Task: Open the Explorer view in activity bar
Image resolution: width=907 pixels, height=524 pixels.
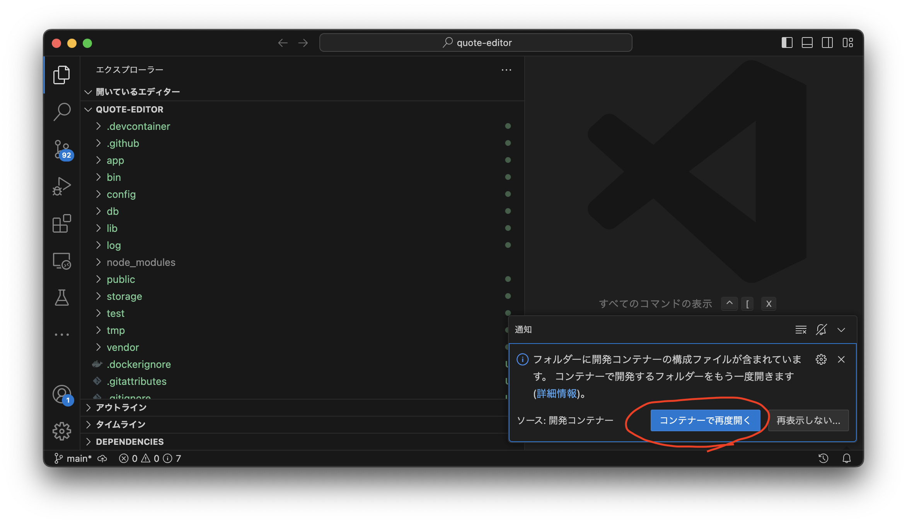Action: click(x=61, y=75)
